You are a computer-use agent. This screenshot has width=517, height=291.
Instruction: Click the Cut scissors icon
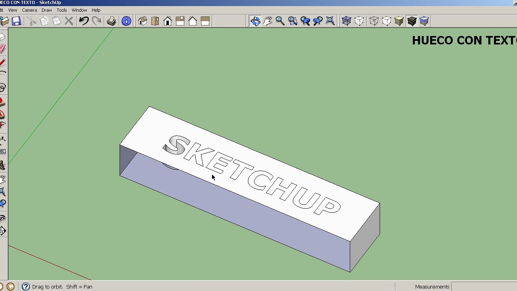[x=32, y=21]
